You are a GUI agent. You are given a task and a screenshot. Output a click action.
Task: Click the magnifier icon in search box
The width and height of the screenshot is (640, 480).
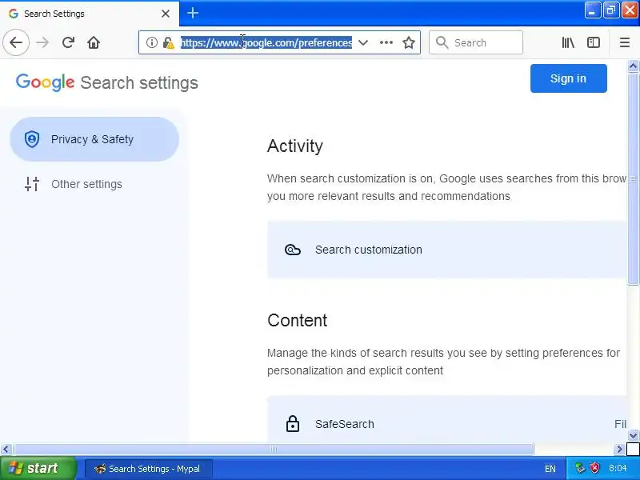pyautogui.click(x=442, y=42)
